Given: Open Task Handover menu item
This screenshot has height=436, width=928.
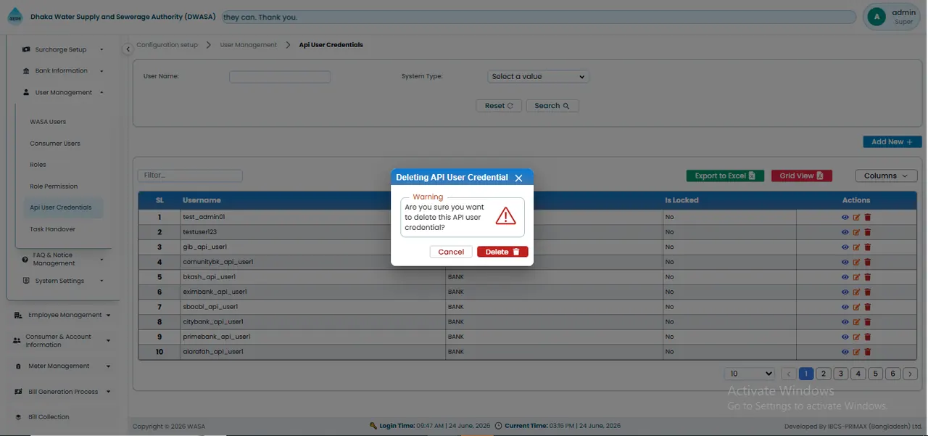Looking at the screenshot, I should (52, 229).
